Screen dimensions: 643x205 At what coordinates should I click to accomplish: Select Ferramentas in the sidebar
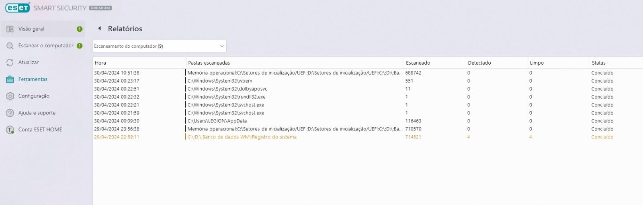[x=43, y=79]
